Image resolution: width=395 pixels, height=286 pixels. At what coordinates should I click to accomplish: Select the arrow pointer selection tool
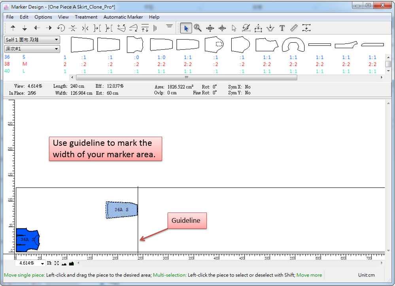[186, 28]
